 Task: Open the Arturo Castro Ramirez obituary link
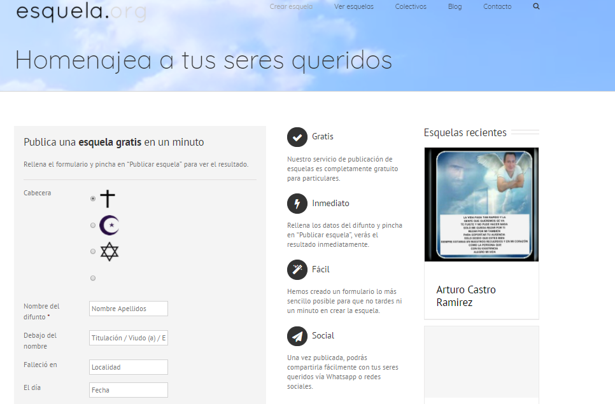pos(466,296)
